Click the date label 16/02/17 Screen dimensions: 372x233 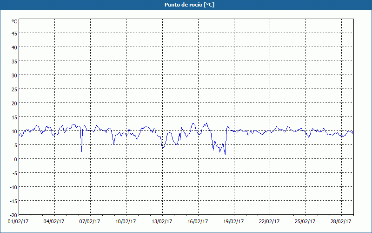click(x=198, y=222)
